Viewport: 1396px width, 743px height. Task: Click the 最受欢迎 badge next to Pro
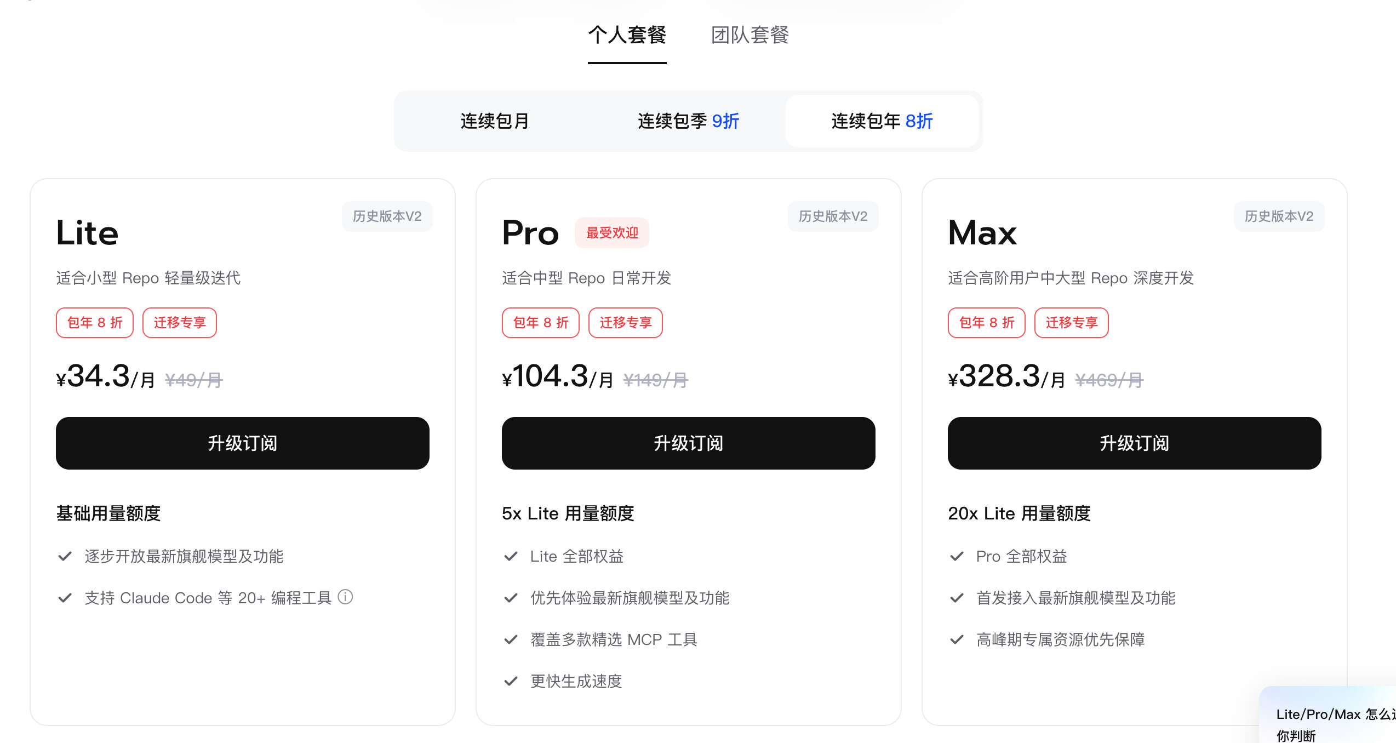(612, 233)
